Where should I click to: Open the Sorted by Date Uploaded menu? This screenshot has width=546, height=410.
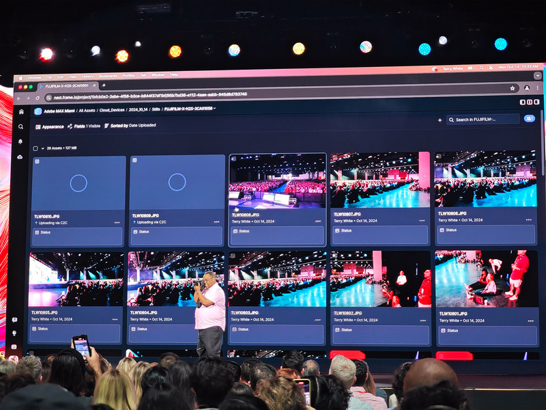click(x=130, y=126)
